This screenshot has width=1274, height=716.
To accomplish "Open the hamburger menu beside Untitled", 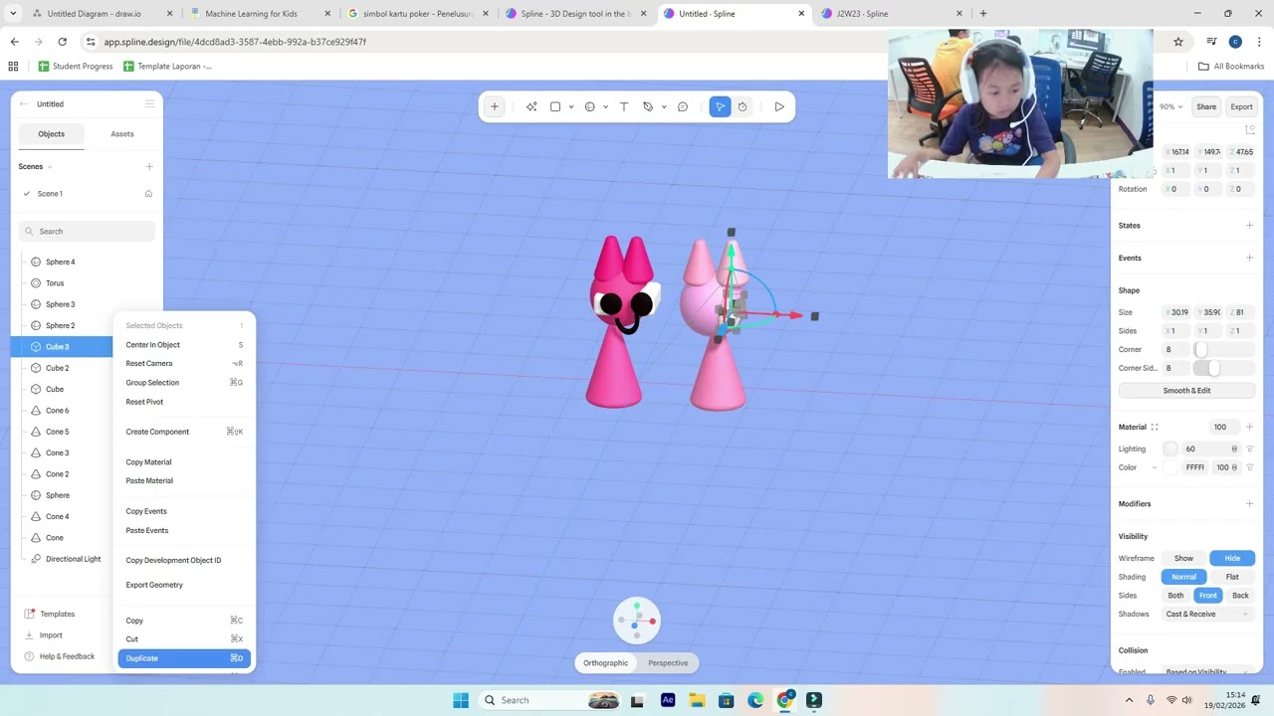I will pyautogui.click(x=149, y=103).
